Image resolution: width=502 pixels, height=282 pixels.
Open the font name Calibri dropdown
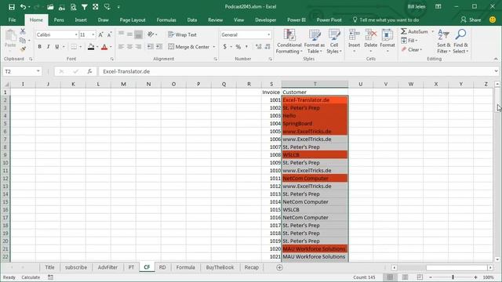pyautogui.click(x=76, y=34)
